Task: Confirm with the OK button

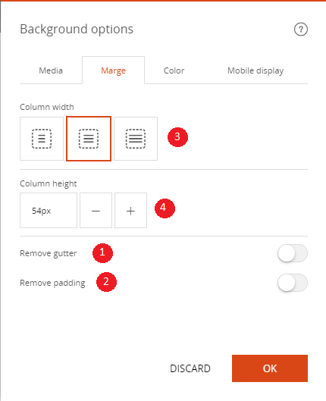Action: click(270, 368)
